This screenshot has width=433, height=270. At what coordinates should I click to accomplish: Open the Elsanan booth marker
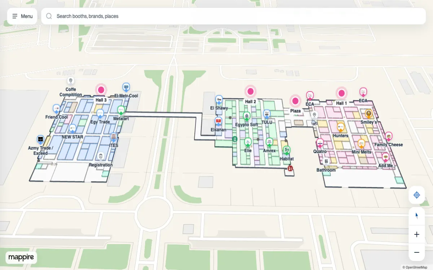point(218,121)
